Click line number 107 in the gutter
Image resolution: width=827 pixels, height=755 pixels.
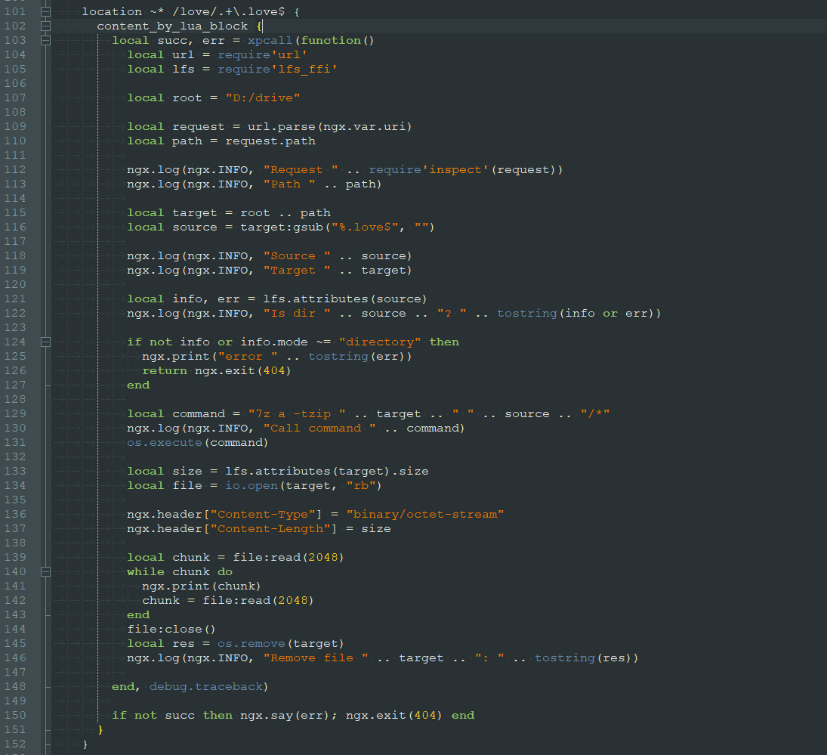15,97
